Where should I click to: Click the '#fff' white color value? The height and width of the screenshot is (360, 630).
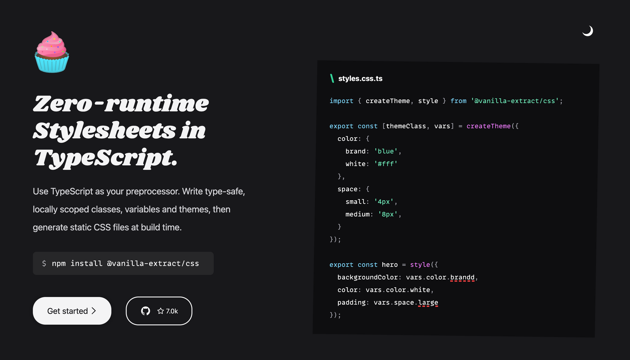coord(386,164)
